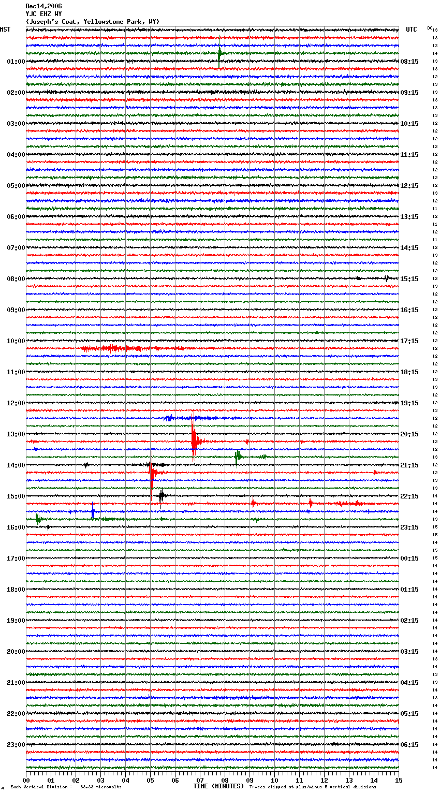Select the 08:00 MST time label
This screenshot has height=794, width=440.
16,279
